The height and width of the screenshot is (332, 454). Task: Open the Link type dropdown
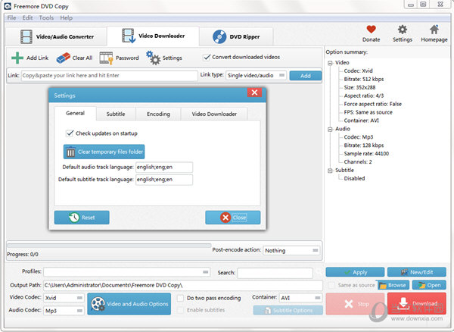(x=256, y=75)
